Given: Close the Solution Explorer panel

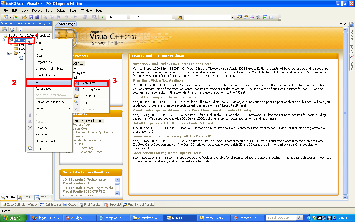Looking at the screenshot, I should point(49,24).
